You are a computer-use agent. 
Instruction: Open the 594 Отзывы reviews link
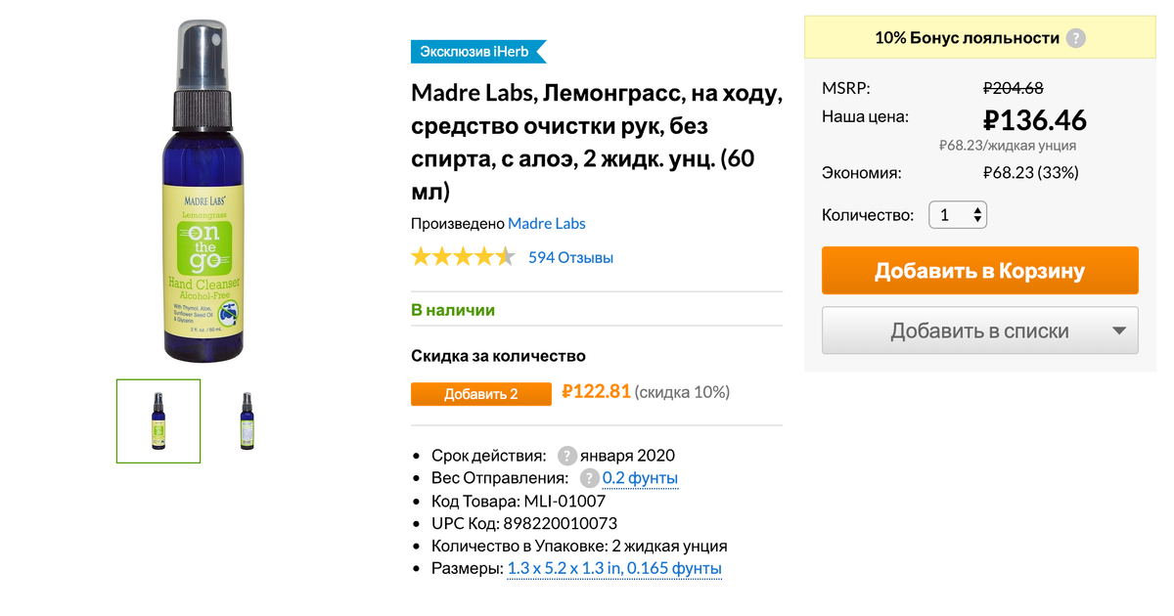point(570,258)
